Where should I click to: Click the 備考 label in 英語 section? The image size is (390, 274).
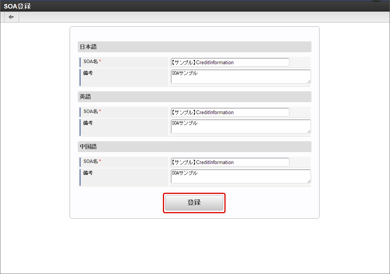click(88, 123)
